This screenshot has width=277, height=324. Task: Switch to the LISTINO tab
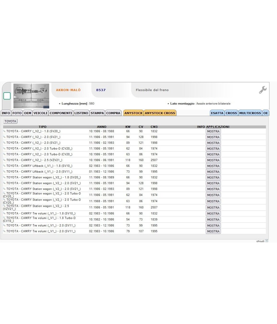click(81, 113)
